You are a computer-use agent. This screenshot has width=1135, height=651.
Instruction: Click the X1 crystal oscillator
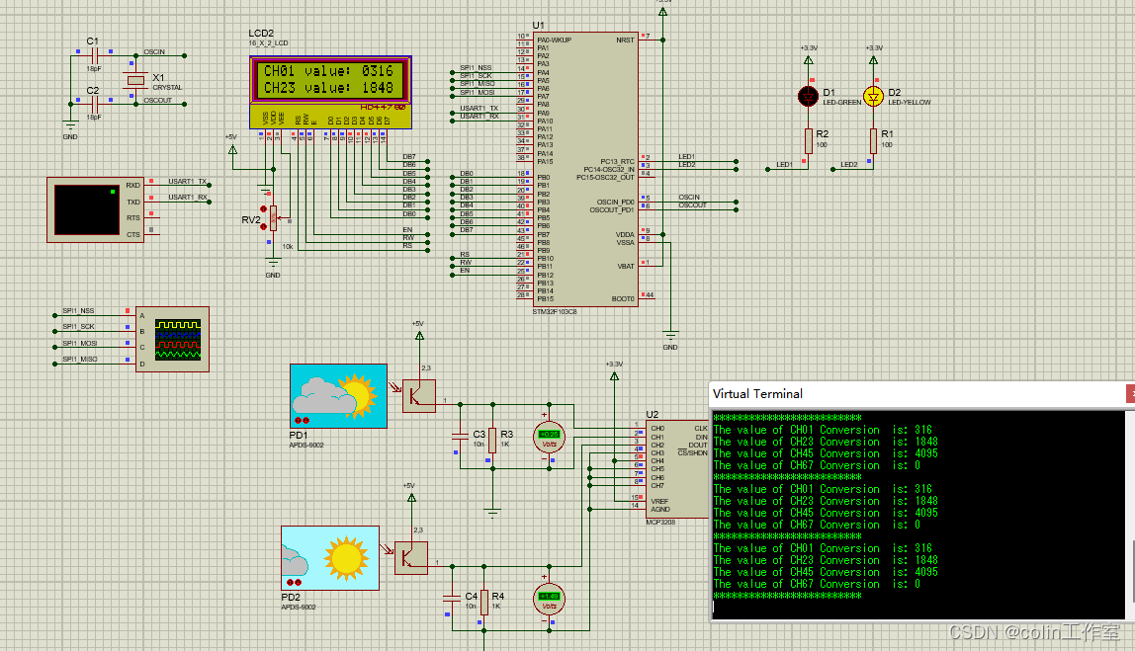pos(133,79)
